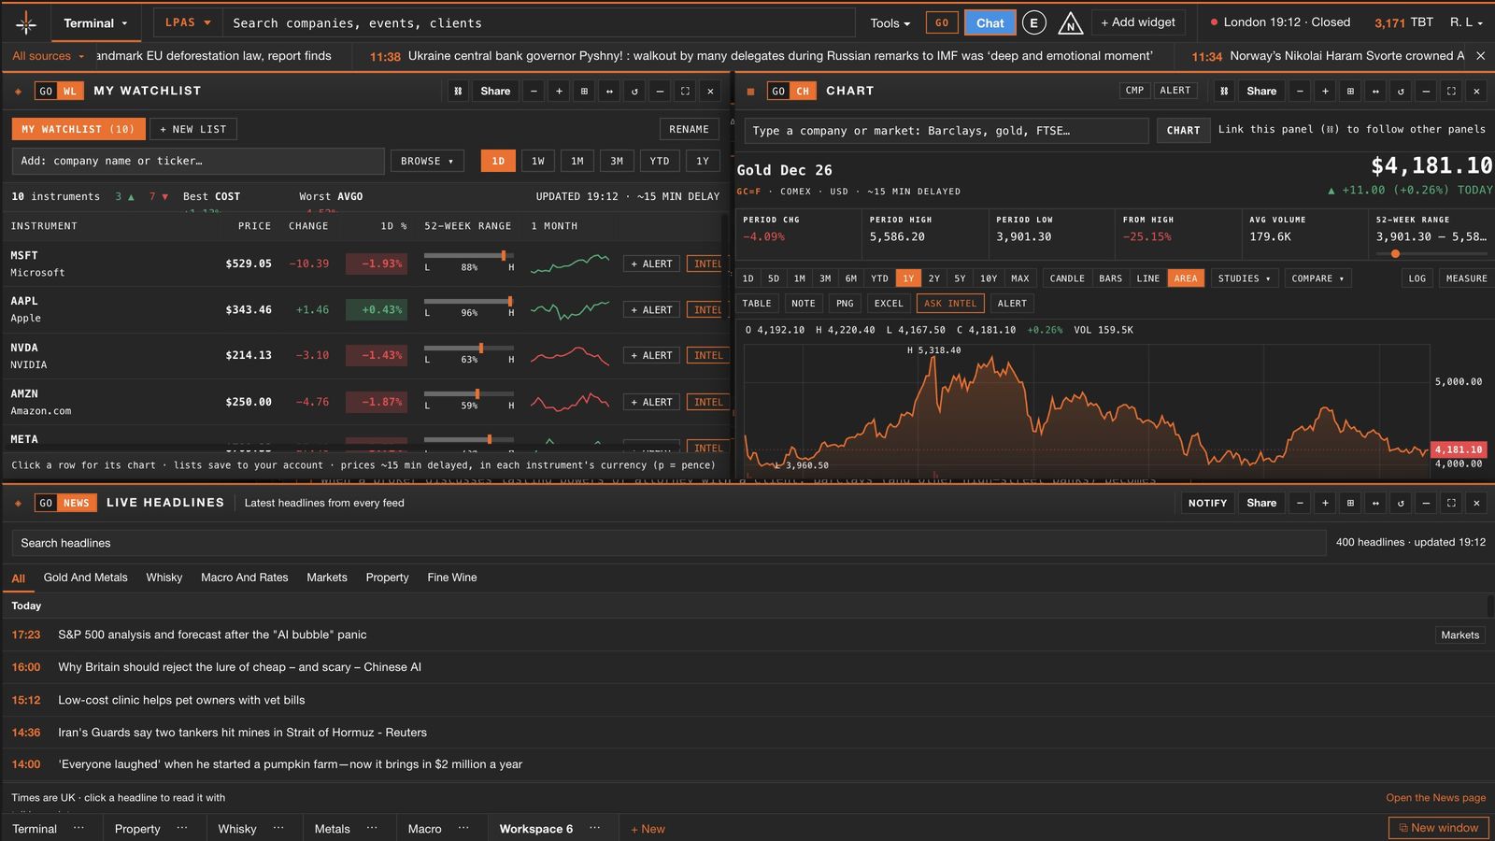Click the grid layout icon in My Watchlist header
Image resolution: width=1495 pixels, height=841 pixels.
(x=584, y=91)
